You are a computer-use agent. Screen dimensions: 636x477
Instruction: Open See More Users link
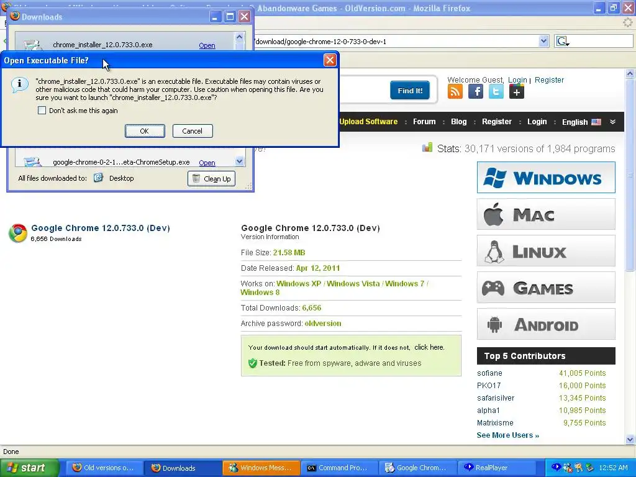pos(508,435)
